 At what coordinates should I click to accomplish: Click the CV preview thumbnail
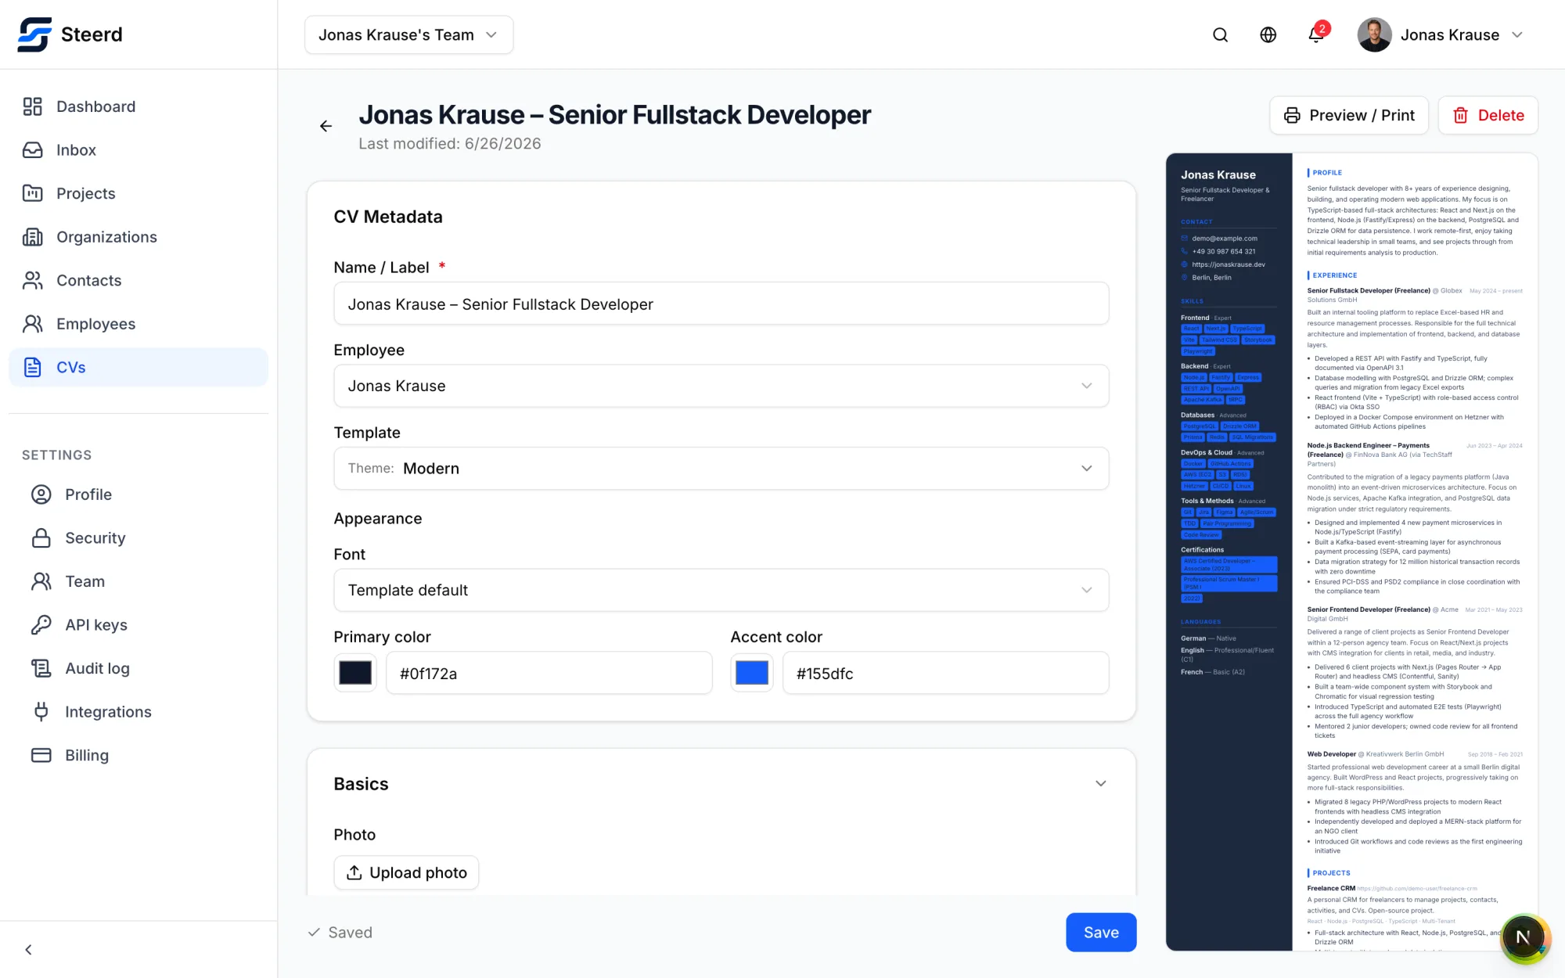coord(1351,552)
